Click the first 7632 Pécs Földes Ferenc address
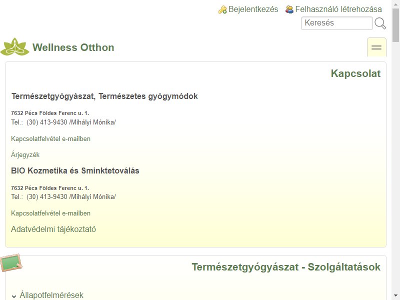Screen dimensions: 400x300 pyautogui.click(x=50, y=113)
